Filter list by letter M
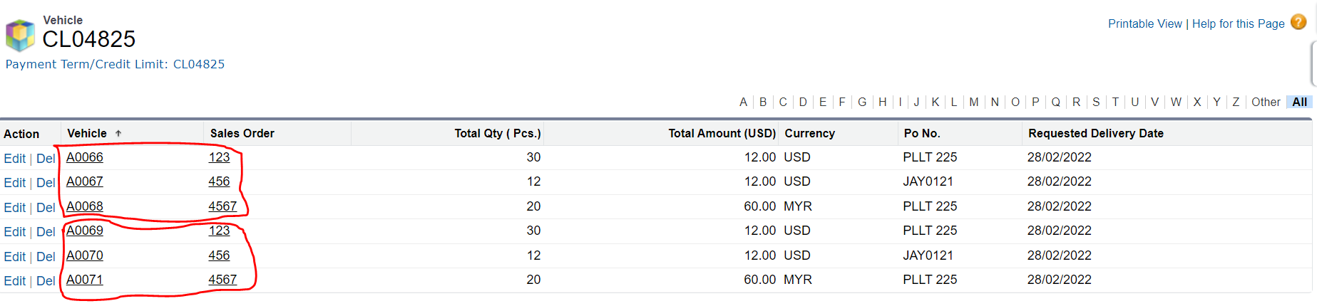This screenshot has width=1317, height=306. click(x=973, y=102)
